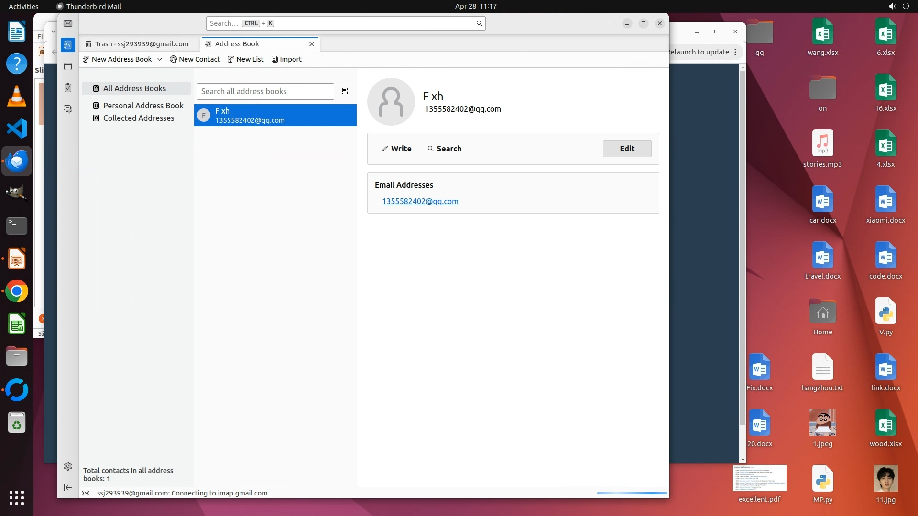
Task: Open the Calendar space icon
Action: [68, 66]
